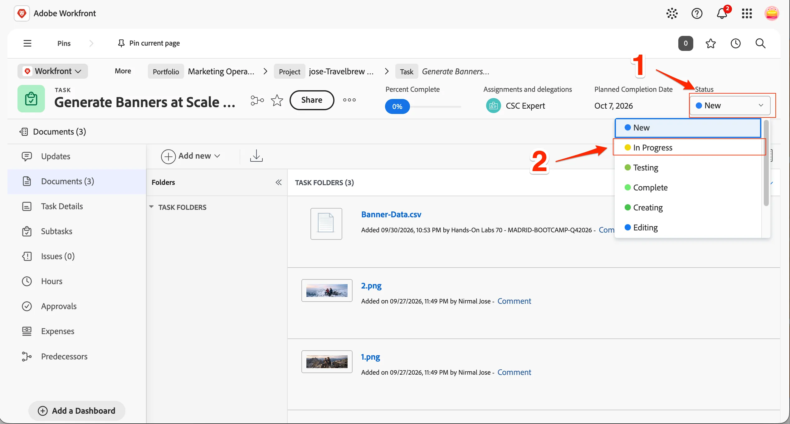
Task: Click the Share button
Action: 312,100
